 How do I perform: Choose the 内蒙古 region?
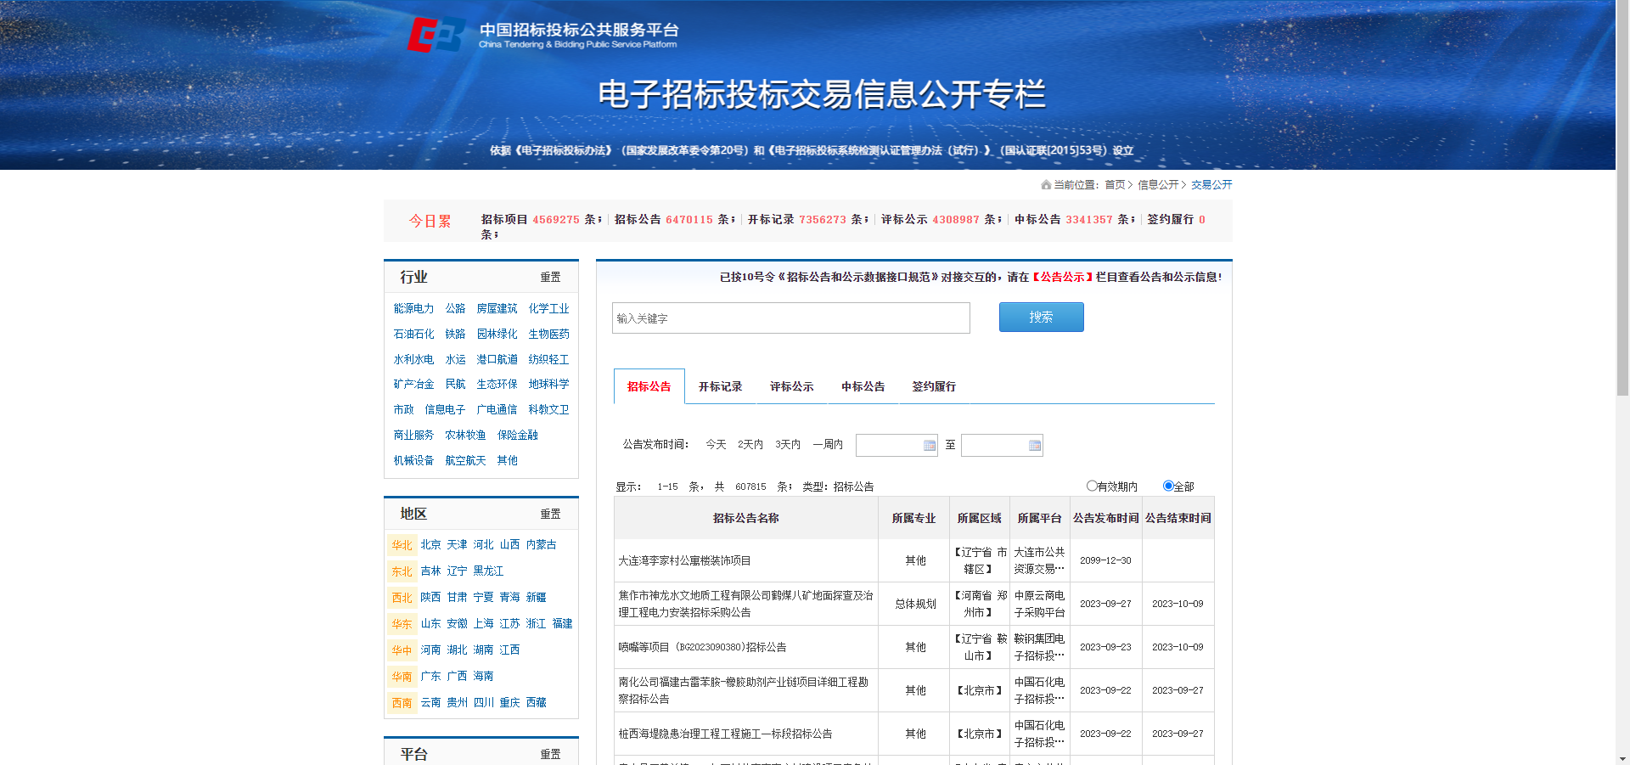point(541,544)
